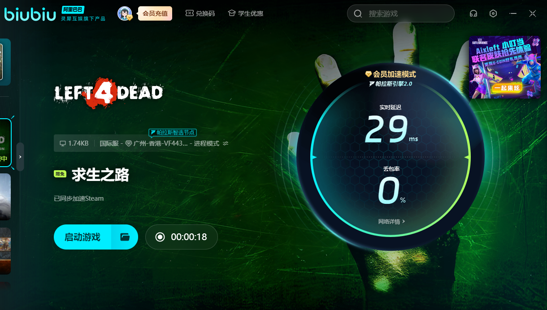Open 网络详情 network details

[x=391, y=221]
